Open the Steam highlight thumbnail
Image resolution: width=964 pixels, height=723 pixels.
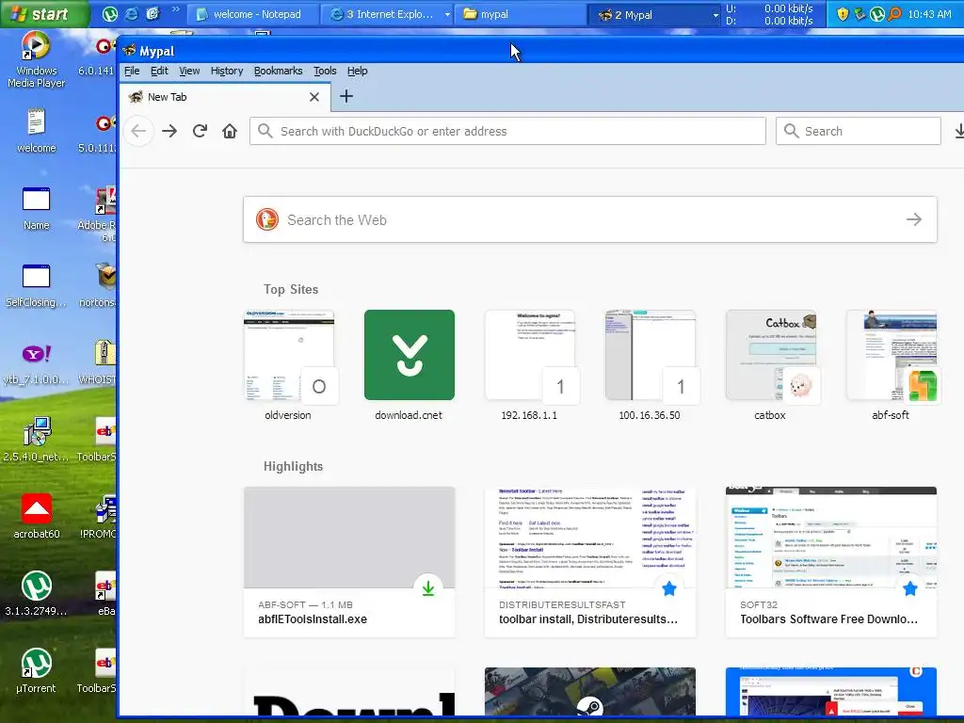click(590, 692)
